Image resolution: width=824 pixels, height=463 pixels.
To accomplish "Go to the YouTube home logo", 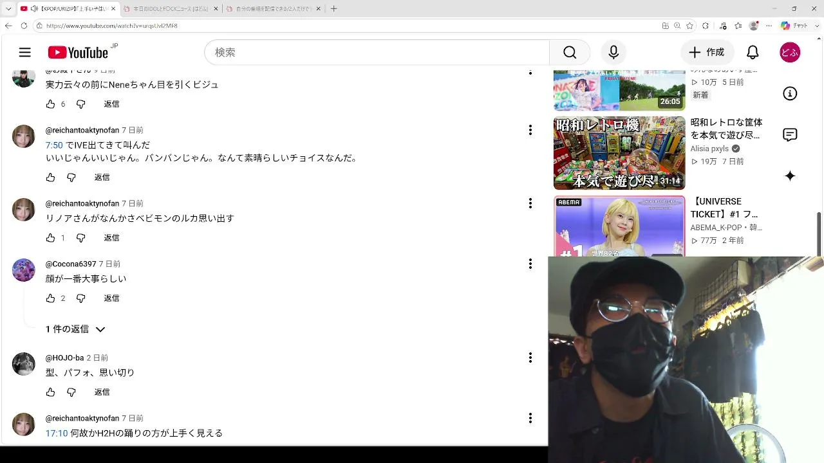I will 78,53.
